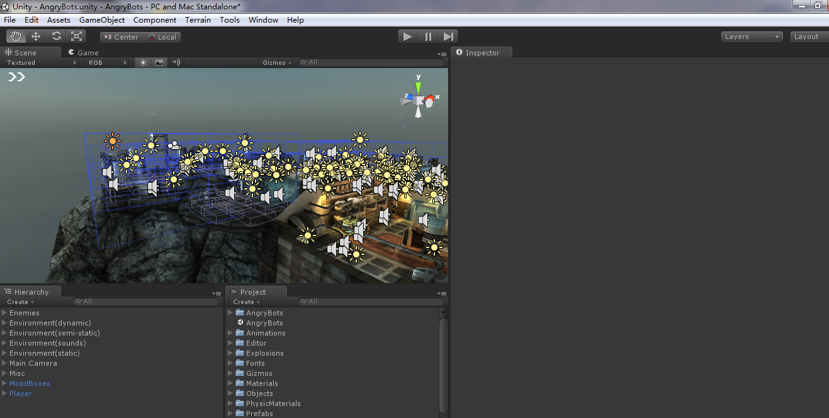The width and height of the screenshot is (829, 418).
Task: Click the Hierarchy search field
Action: (x=146, y=302)
